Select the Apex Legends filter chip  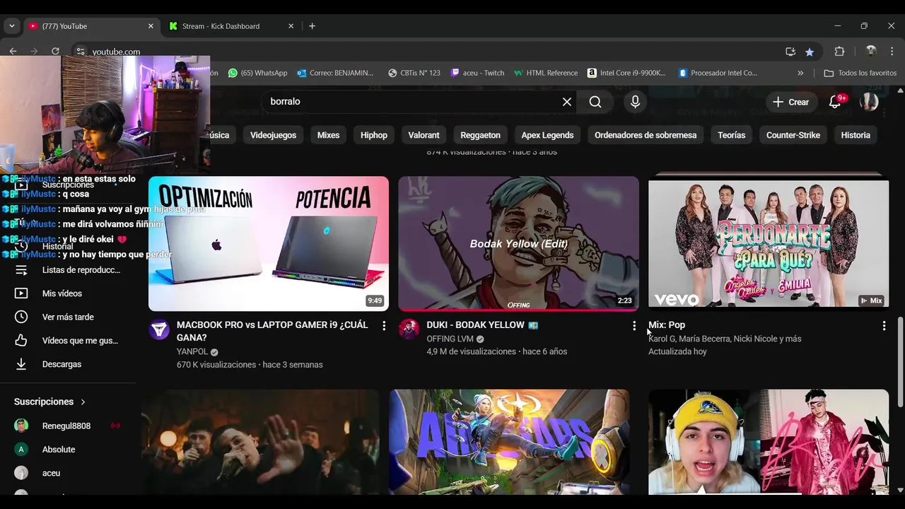547,135
